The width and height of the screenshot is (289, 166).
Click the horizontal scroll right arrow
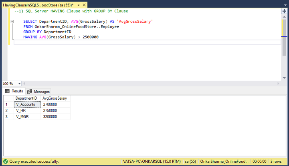click(278, 84)
